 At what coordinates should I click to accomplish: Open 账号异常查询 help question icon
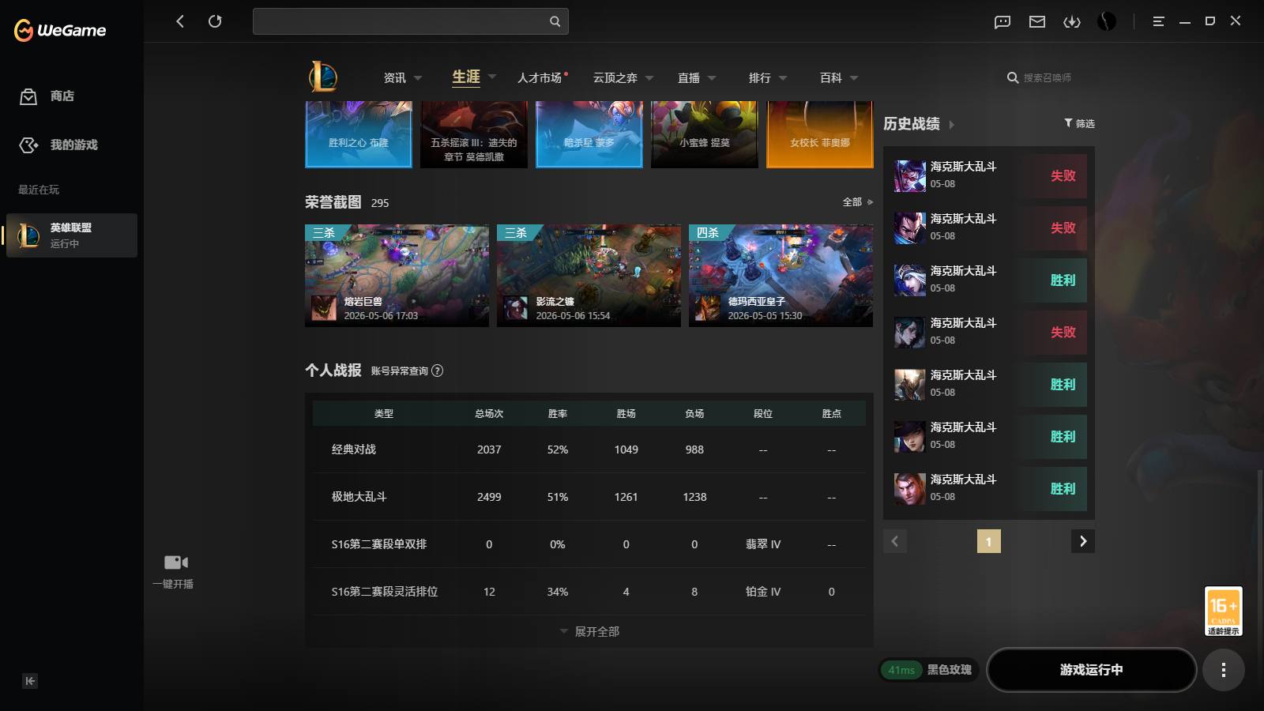point(438,371)
